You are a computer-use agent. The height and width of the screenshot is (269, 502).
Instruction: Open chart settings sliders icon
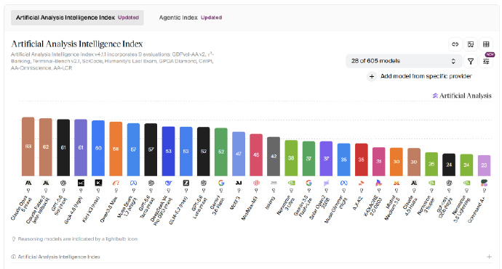point(486,61)
